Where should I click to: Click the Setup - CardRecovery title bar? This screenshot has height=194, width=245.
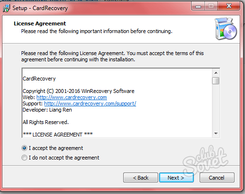[111, 8]
